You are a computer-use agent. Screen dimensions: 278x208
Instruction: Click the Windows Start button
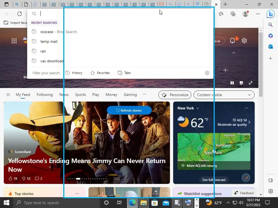(7, 203)
